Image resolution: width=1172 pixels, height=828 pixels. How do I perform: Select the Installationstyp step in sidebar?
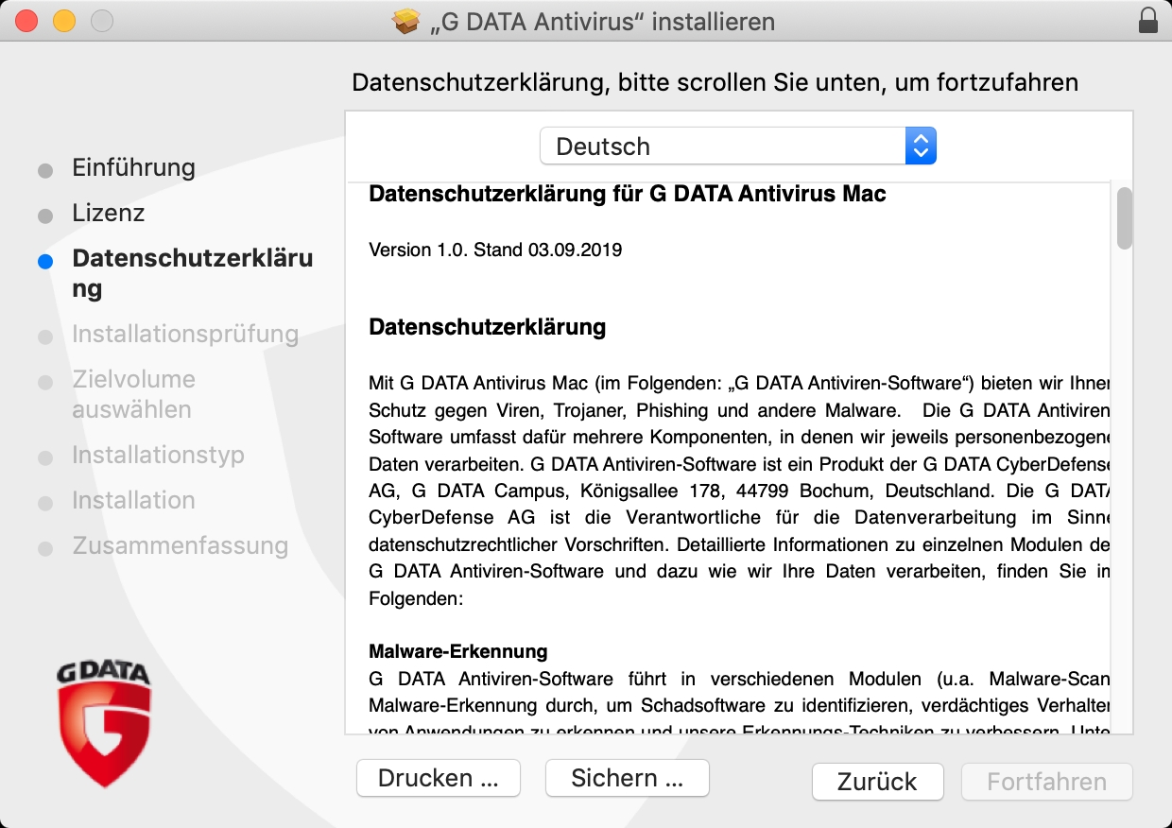coord(158,455)
